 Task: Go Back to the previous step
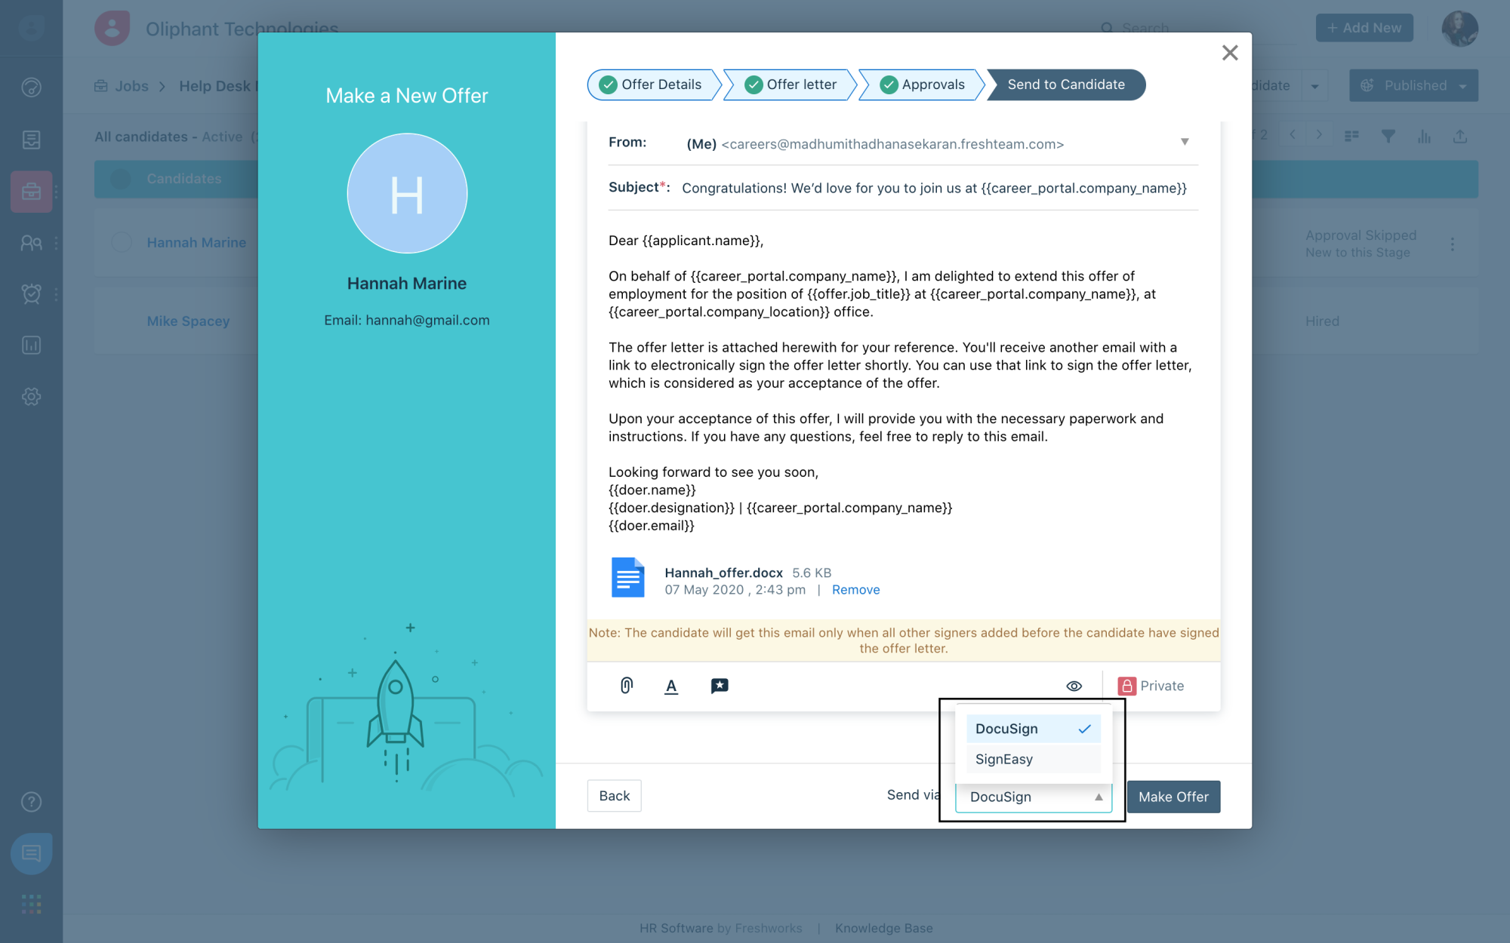[x=614, y=796]
